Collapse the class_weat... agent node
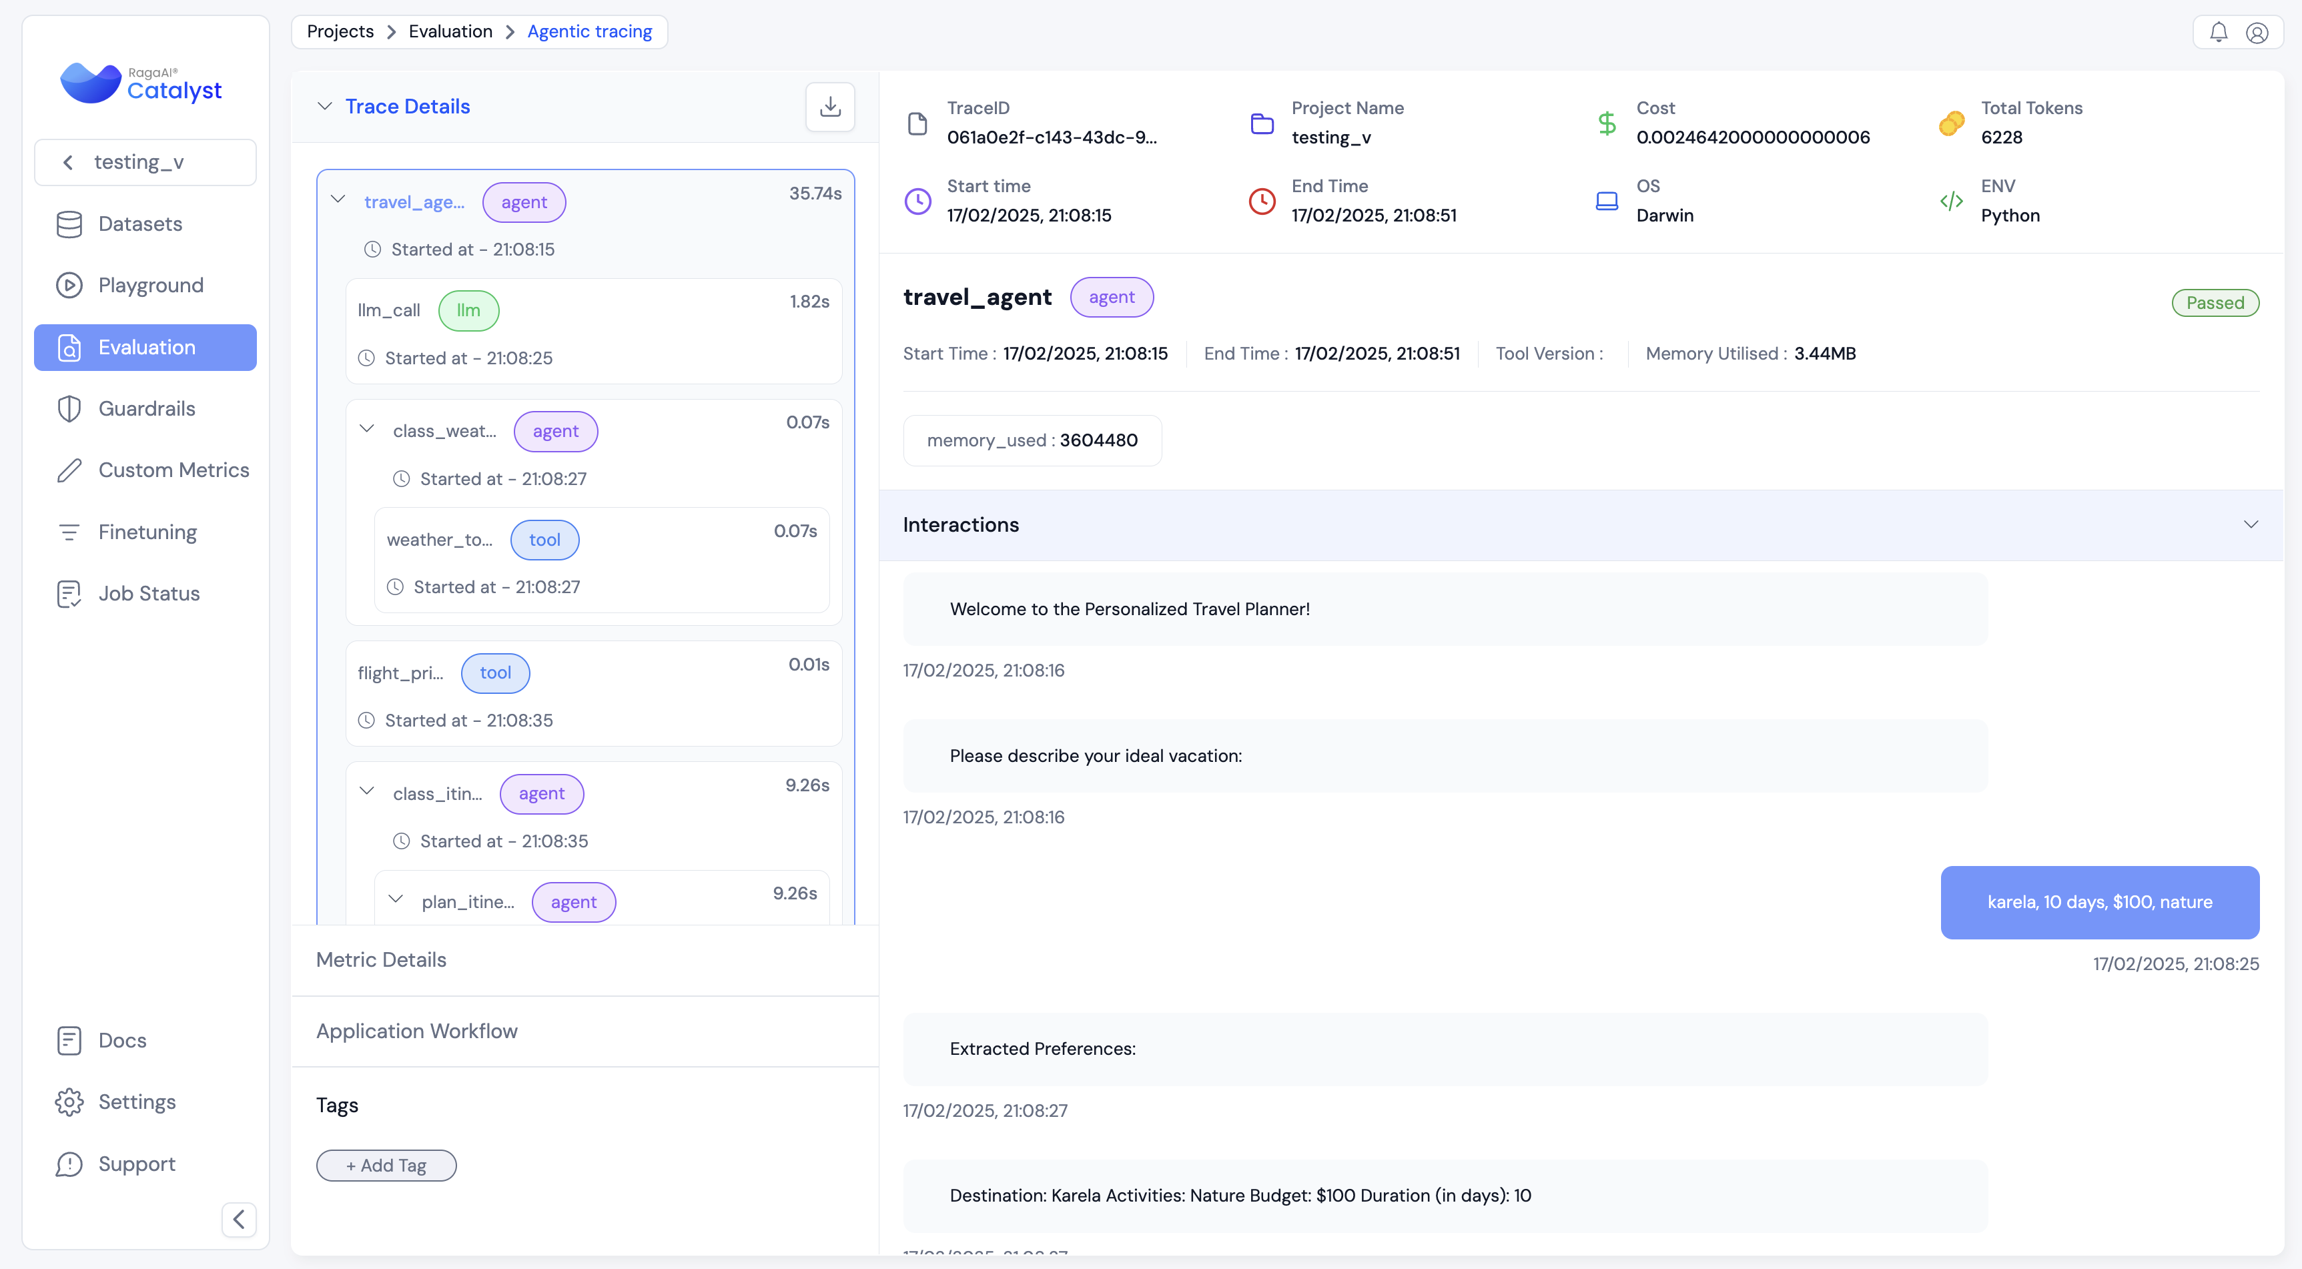 click(366, 428)
